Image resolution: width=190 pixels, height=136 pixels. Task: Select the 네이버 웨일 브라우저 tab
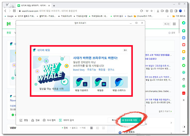[33, 5]
